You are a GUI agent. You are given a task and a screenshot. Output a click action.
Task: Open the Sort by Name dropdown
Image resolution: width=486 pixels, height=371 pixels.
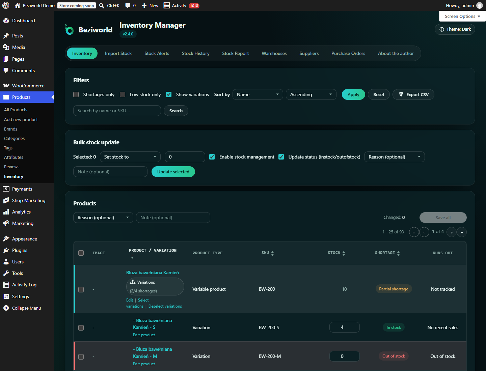pyautogui.click(x=258, y=94)
